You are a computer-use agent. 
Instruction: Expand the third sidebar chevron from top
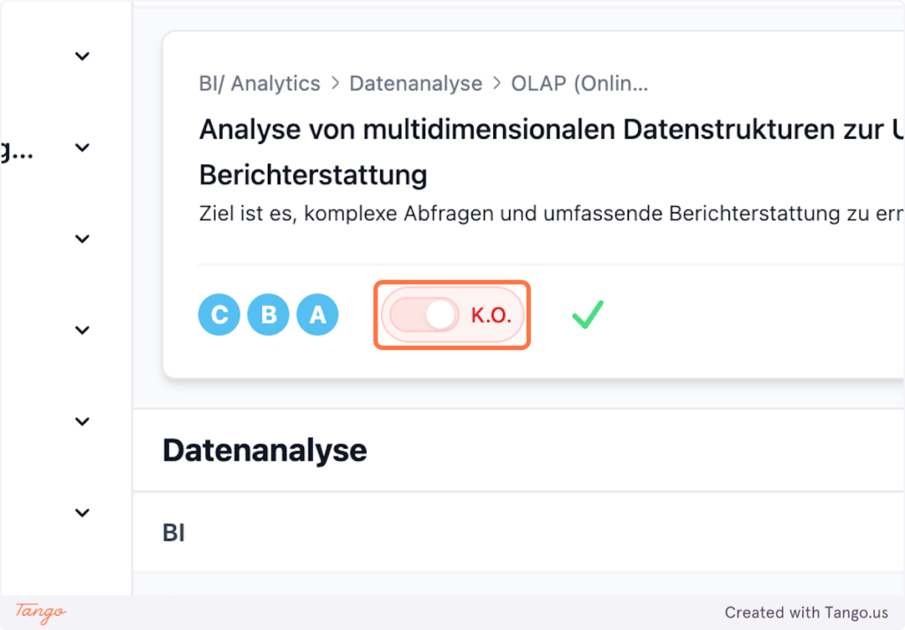click(x=82, y=239)
